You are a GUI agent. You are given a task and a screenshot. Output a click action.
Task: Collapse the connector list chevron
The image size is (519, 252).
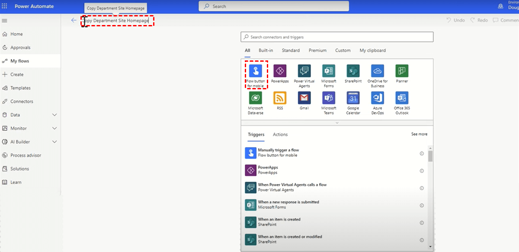coord(337,123)
